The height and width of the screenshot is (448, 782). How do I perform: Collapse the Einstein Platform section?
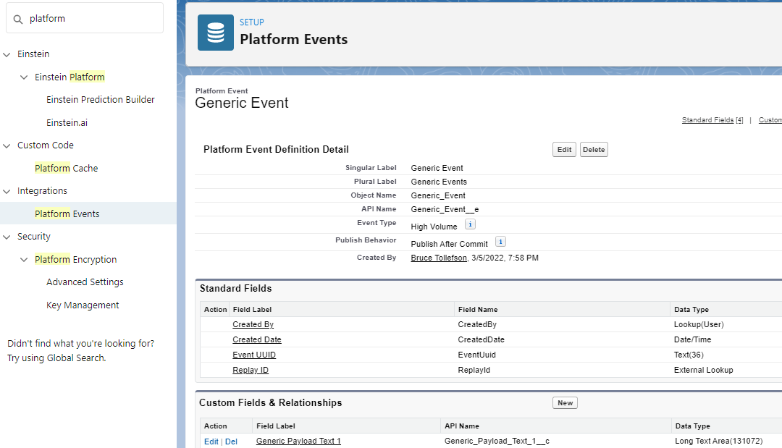(24, 76)
